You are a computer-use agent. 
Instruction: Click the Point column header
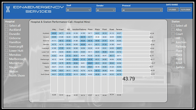[x=105, y=29]
